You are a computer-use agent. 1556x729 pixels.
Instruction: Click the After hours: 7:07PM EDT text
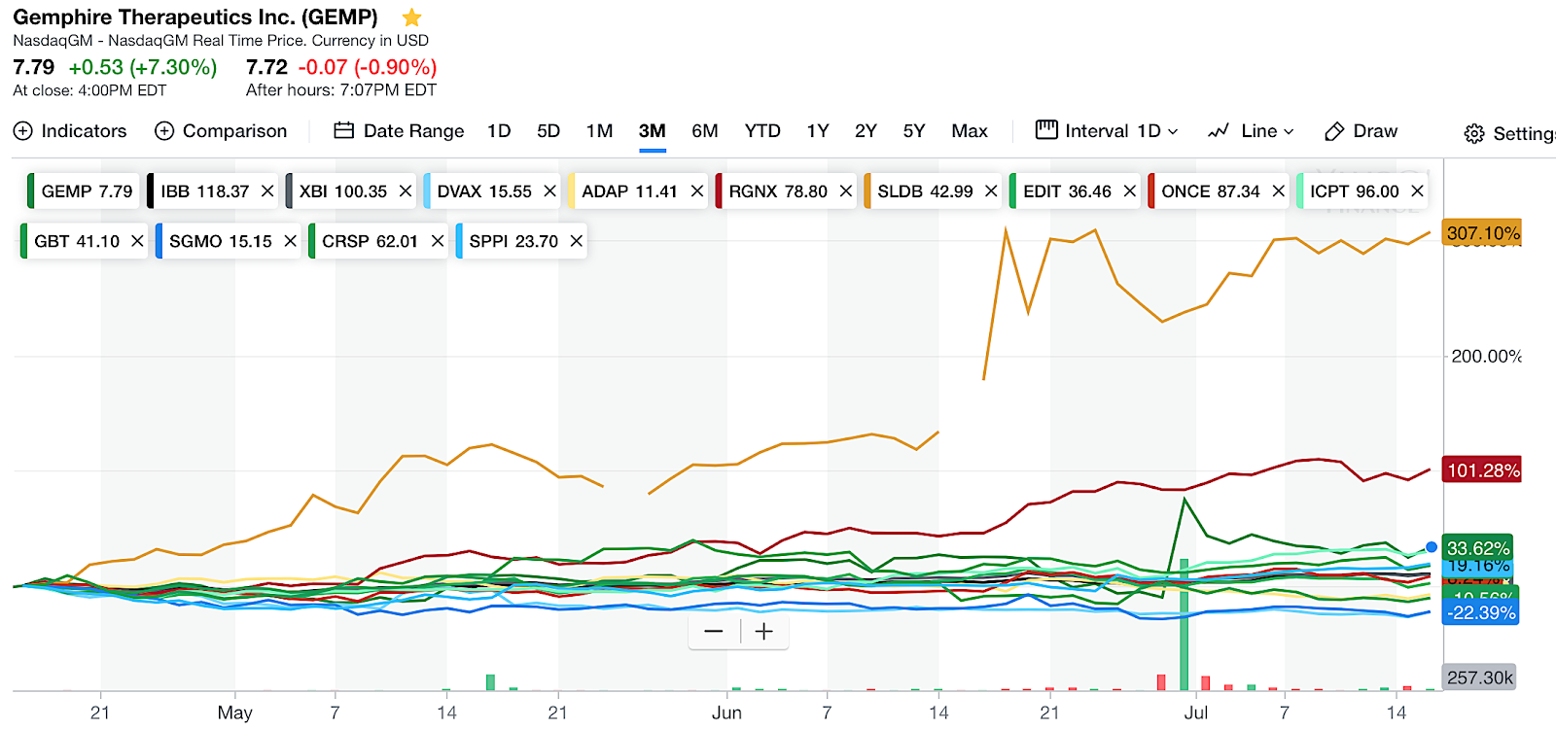pos(341,90)
